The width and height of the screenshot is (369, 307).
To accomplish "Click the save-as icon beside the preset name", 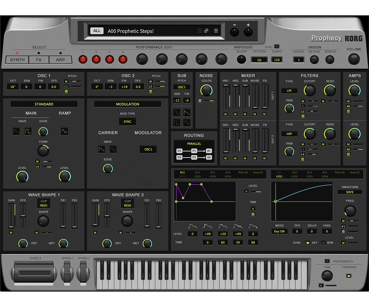I will click(206, 31).
